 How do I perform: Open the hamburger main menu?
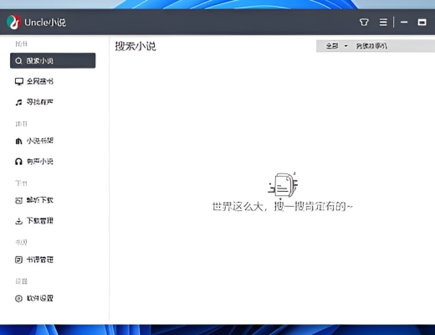point(383,22)
